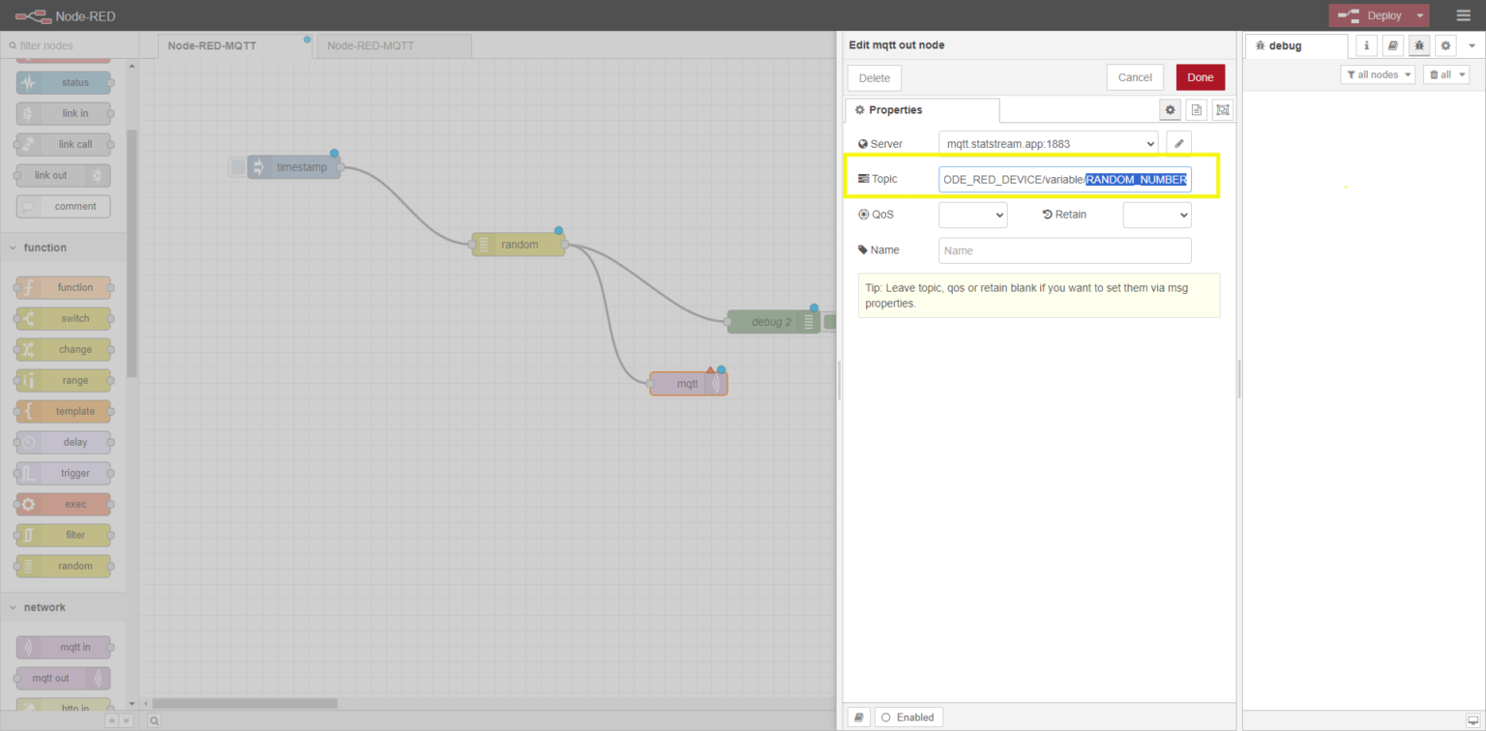Open the node appearance settings icon

click(1222, 110)
